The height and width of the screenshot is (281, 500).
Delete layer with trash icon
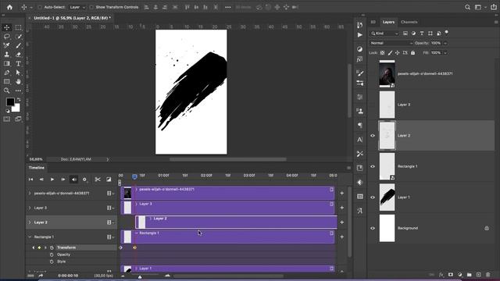pyautogui.click(x=487, y=275)
